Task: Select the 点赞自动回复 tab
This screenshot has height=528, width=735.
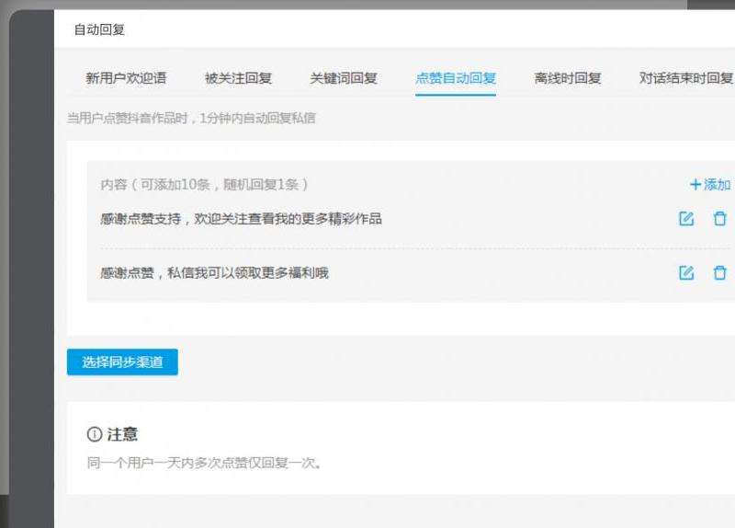Action: [456, 78]
